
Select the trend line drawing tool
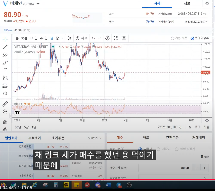5,47
